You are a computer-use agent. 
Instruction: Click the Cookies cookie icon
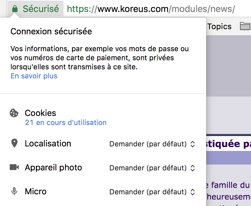tap(14, 113)
